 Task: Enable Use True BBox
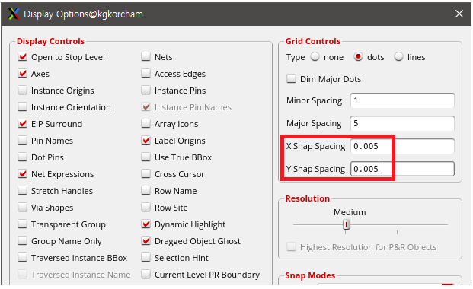146,157
